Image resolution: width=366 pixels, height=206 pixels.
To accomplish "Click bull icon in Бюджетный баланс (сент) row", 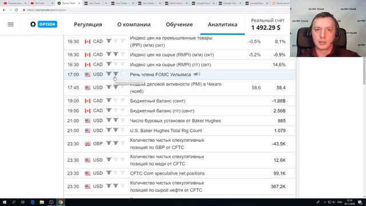I will (109, 100).
